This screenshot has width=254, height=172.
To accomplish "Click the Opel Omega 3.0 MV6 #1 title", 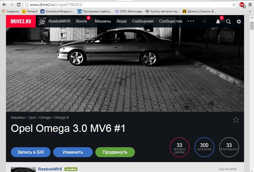I will pyautogui.click(x=68, y=128).
